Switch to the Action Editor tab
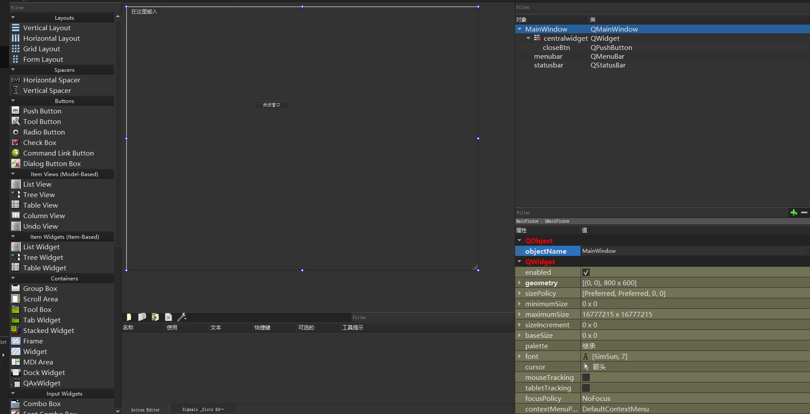This screenshot has width=810, height=414. (145, 410)
